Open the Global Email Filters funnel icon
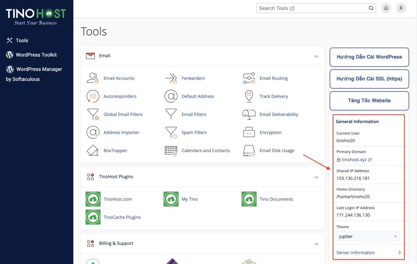The width and height of the screenshot is (417, 264). tap(93, 114)
